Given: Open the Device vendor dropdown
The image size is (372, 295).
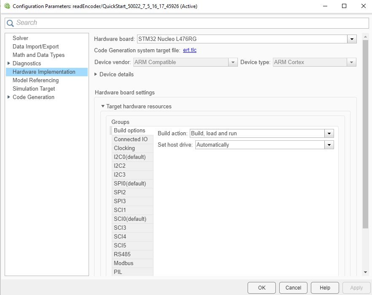Looking at the screenshot, I should tap(233, 62).
